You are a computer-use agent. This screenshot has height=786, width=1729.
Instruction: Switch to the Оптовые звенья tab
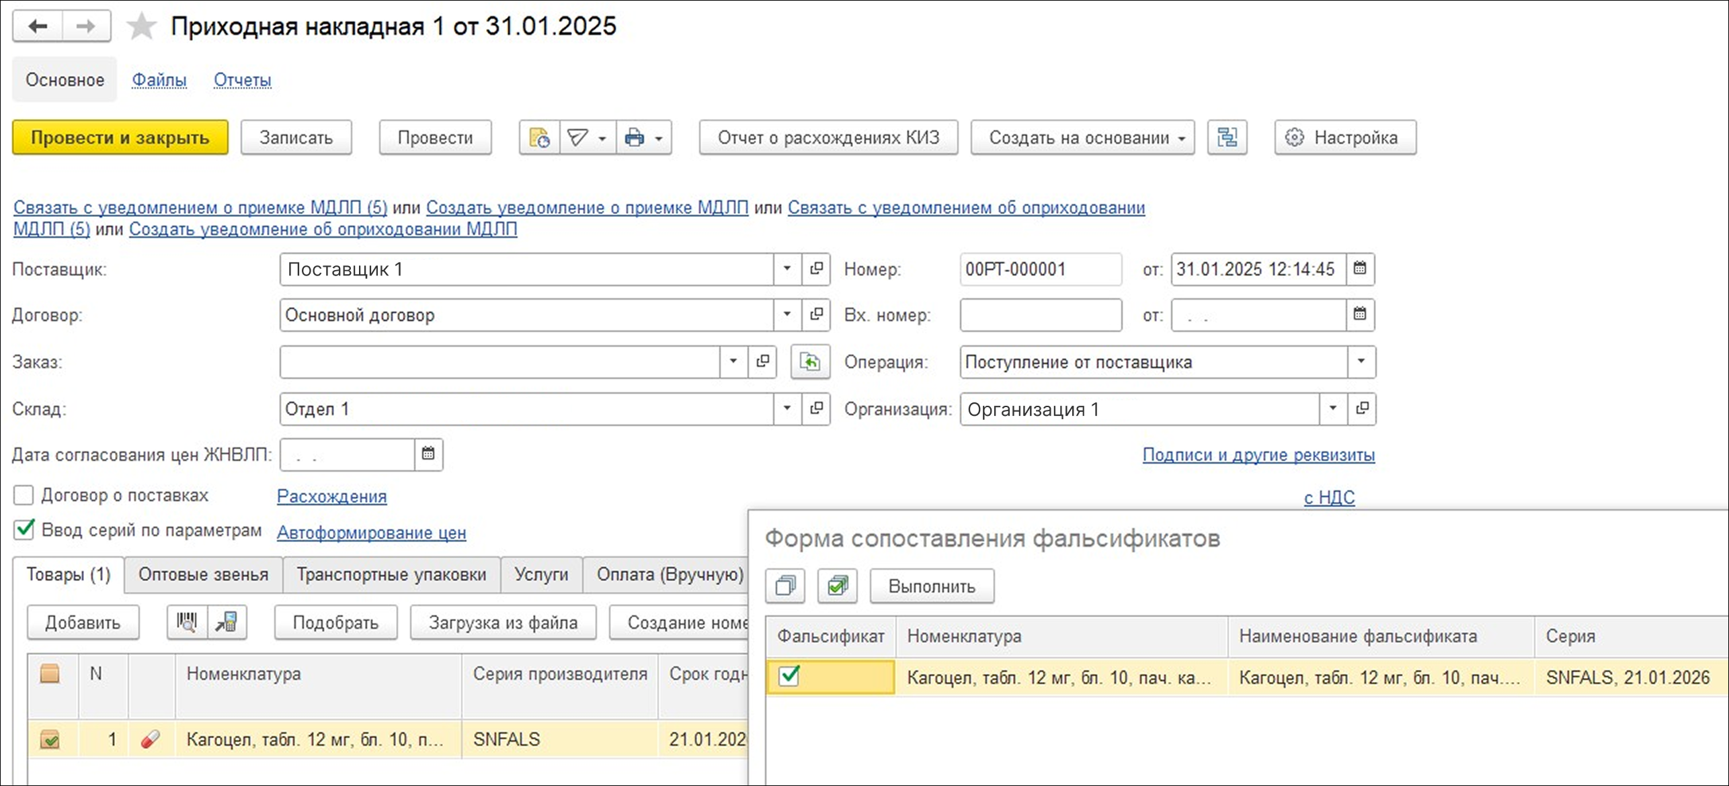[x=203, y=574]
